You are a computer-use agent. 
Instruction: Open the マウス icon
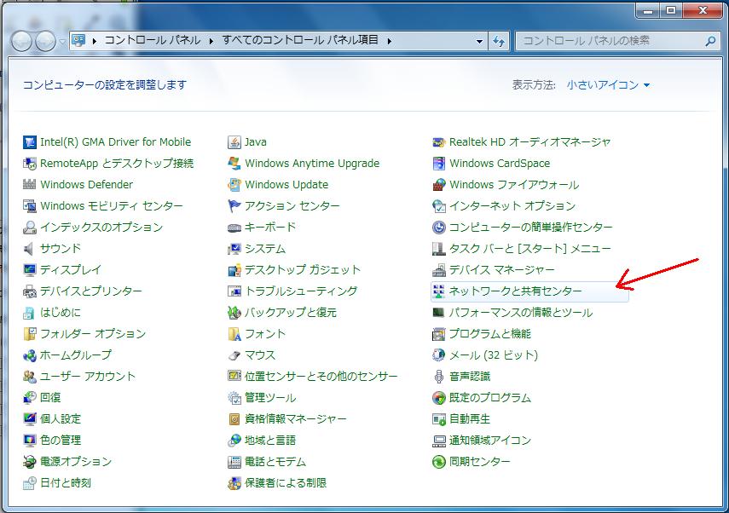(234, 355)
